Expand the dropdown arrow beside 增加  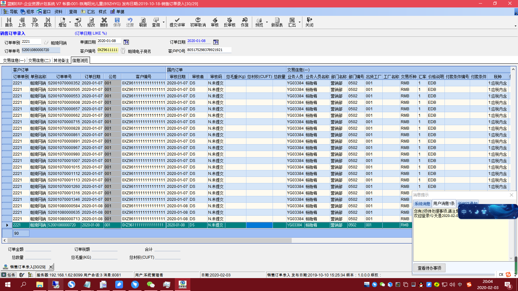70,22
